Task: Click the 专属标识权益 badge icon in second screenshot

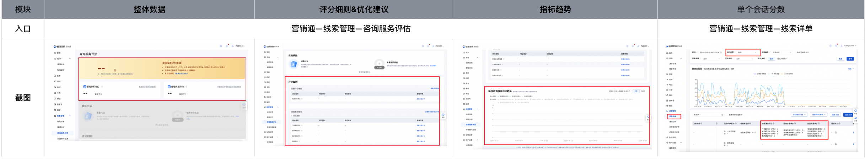Action: 379,64
